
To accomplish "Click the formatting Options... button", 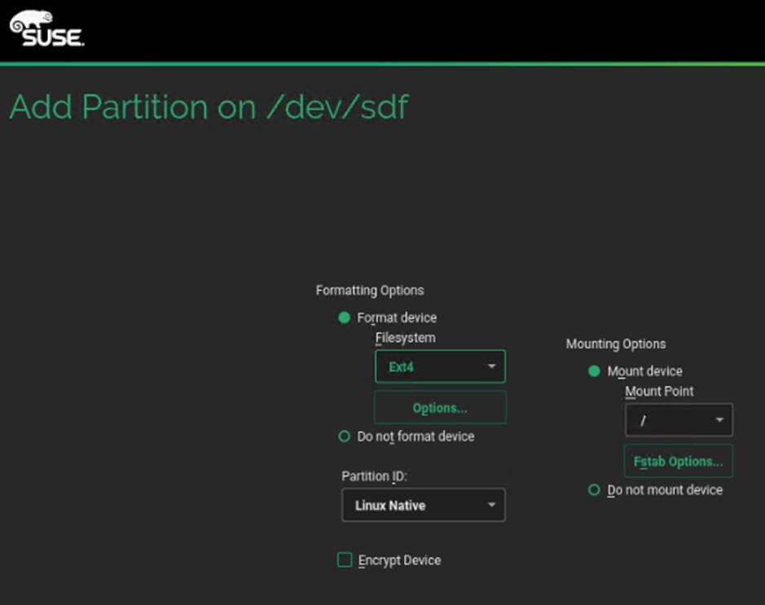I will [440, 408].
